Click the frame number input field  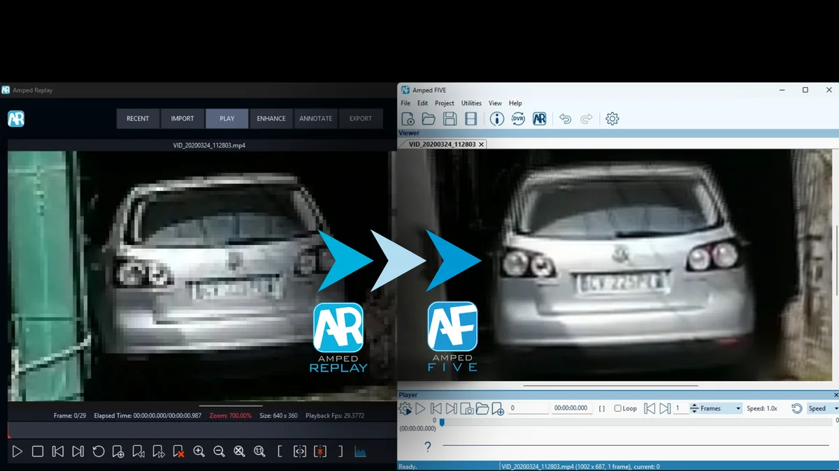pos(529,408)
